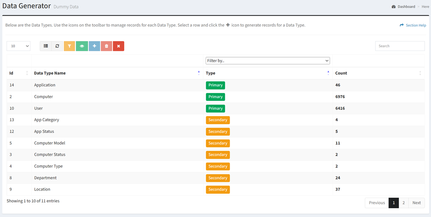This screenshot has height=217, width=431.
Task: Click the blue plus generate records icon
Action: point(94,46)
